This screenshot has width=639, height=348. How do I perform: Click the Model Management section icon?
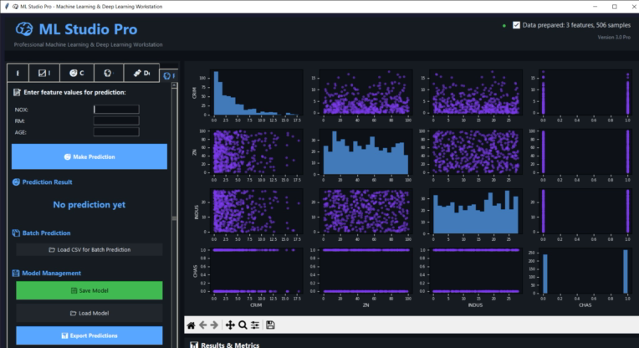pyautogui.click(x=16, y=273)
